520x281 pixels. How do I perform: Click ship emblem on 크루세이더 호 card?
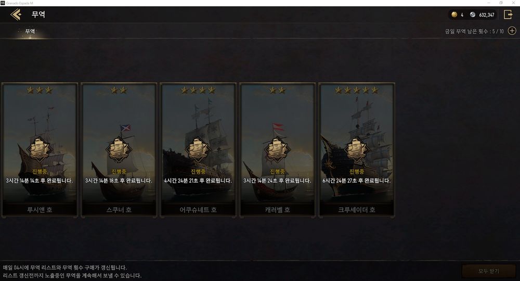[x=357, y=150]
